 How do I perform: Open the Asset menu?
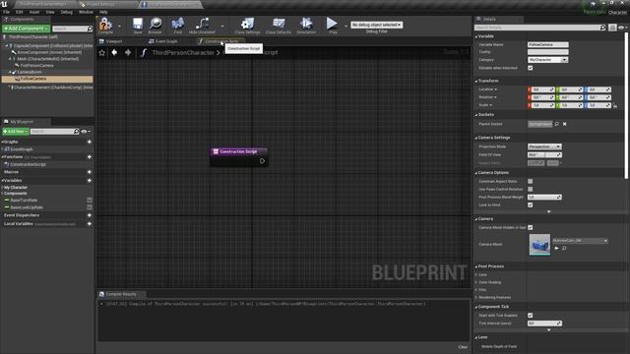point(34,12)
